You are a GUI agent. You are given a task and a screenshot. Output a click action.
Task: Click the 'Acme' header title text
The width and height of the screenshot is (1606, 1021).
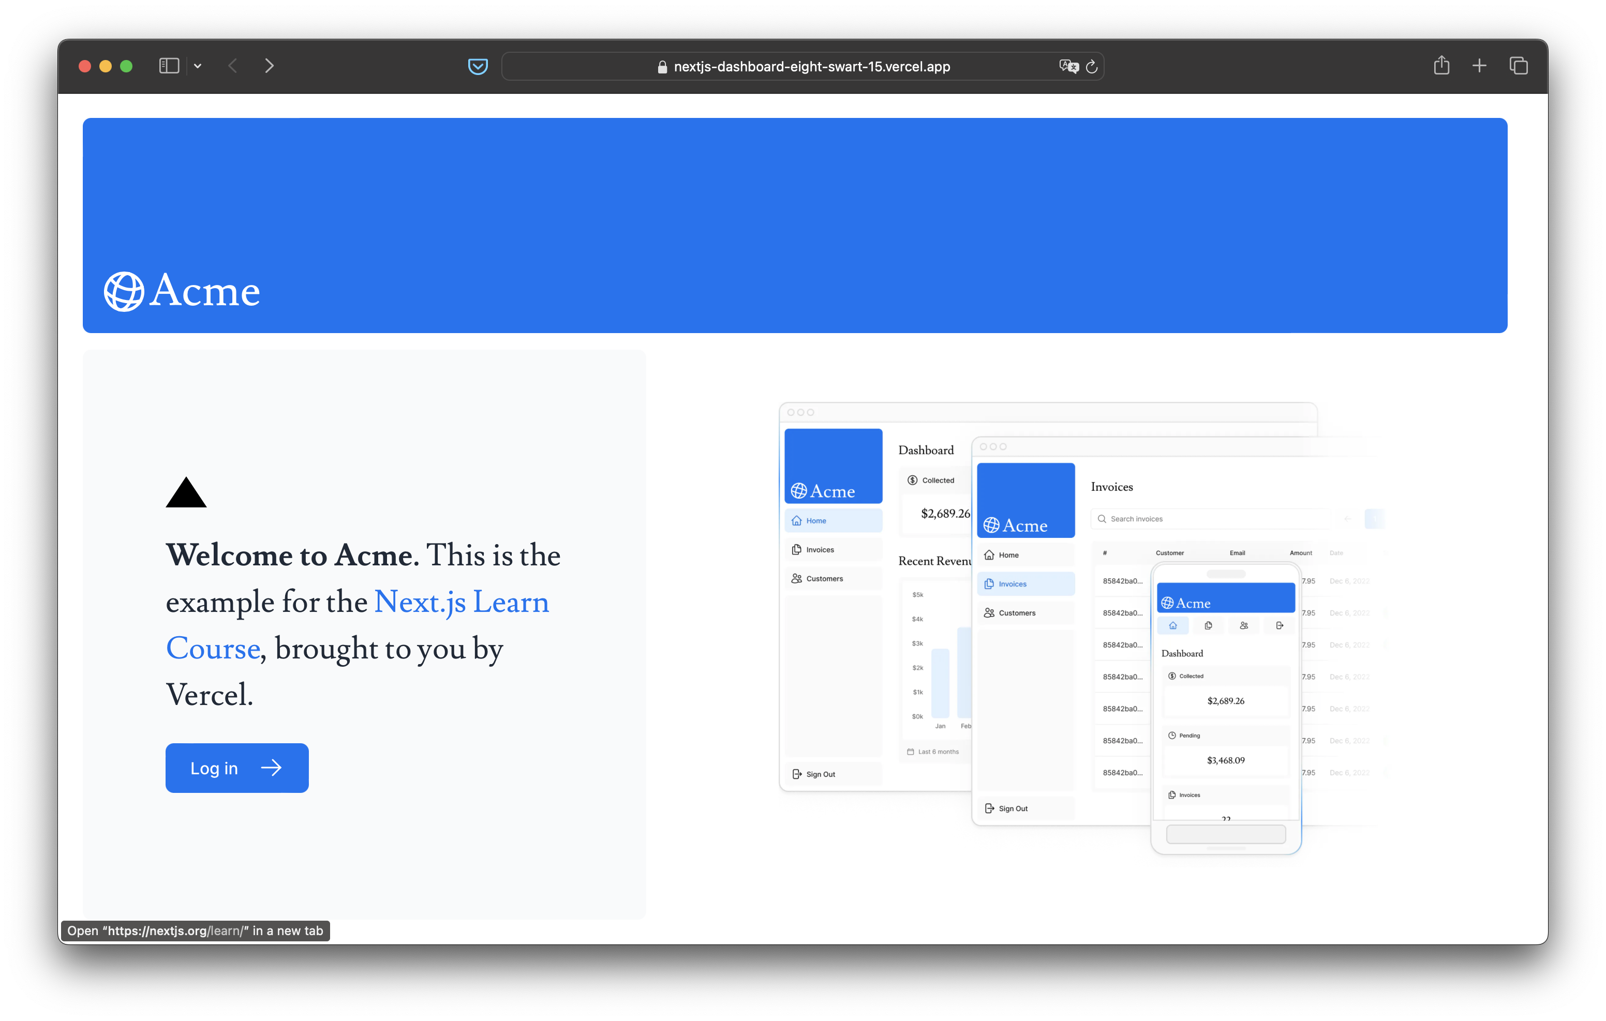tap(205, 291)
